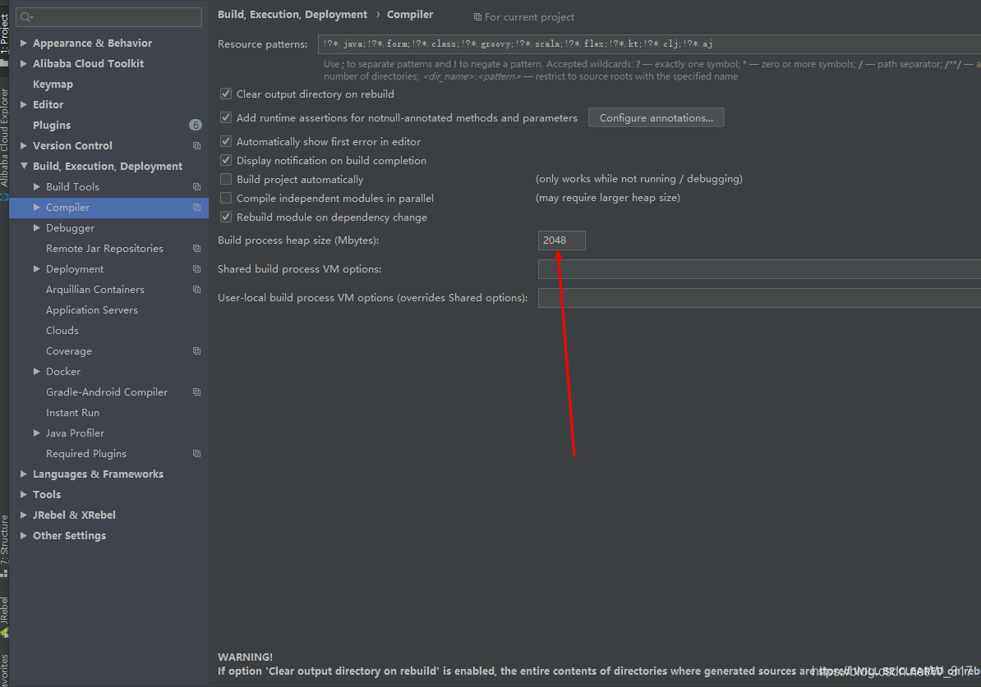
Task: Open Arquillian Containers settings
Action: click(x=95, y=290)
